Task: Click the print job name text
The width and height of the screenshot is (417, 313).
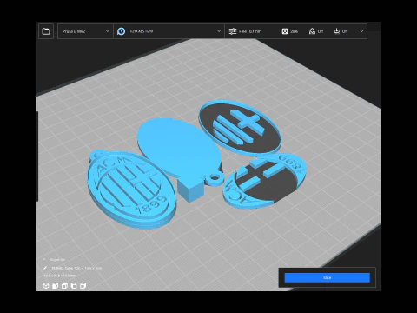Action: click(76, 269)
